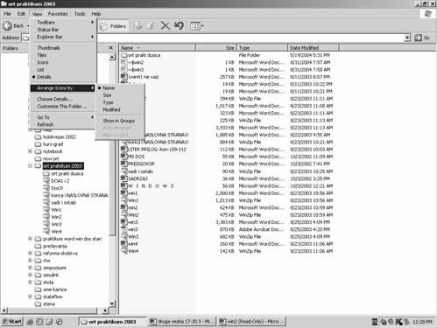This screenshot has width=437, height=328.
Task: Switch to druga vezba taskbar window
Action: [181, 322]
